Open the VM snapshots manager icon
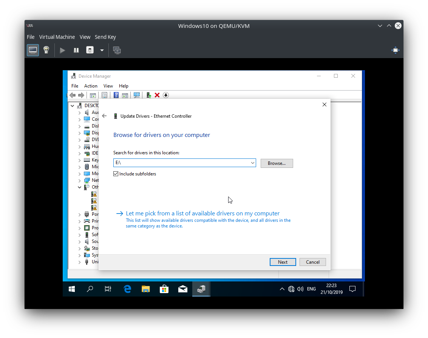This screenshot has height=338, width=428. 117,50
